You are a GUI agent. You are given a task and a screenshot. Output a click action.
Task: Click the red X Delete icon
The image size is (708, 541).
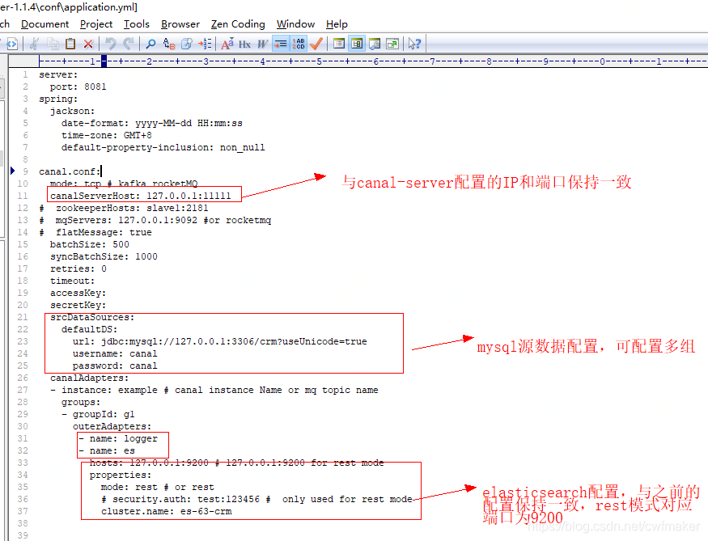[x=88, y=44]
